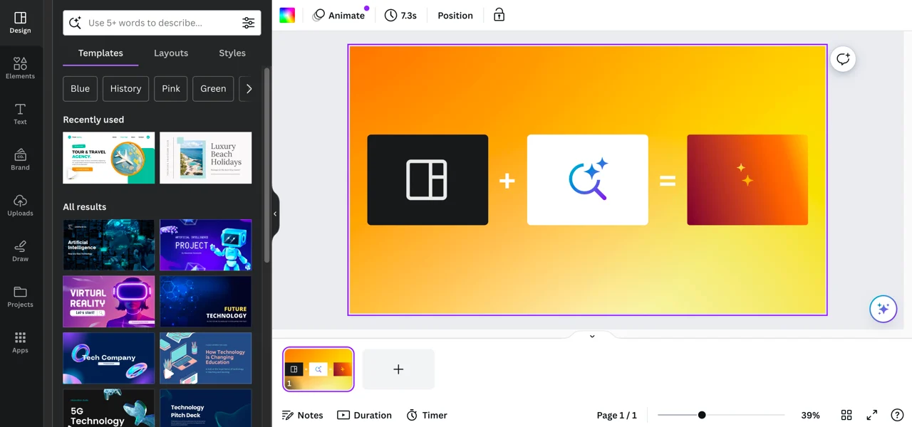
Task: Open the Duration view
Action: pos(365,415)
